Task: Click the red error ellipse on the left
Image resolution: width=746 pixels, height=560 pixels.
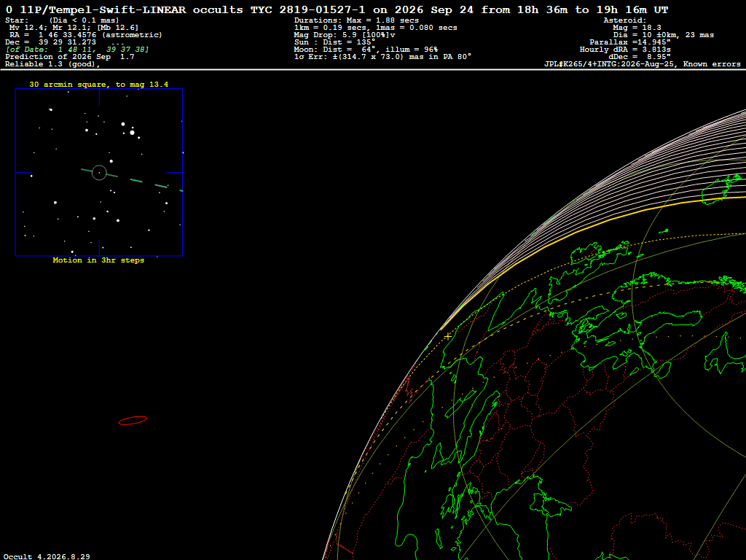Action: pyautogui.click(x=133, y=421)
